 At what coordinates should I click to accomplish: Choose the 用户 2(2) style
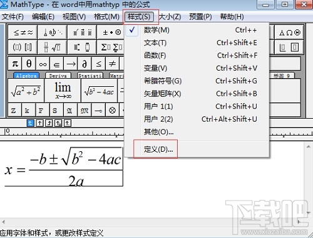[x=197, y=119]
